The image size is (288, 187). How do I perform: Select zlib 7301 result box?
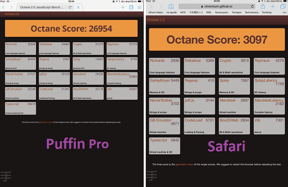click(x=269, y=126)
